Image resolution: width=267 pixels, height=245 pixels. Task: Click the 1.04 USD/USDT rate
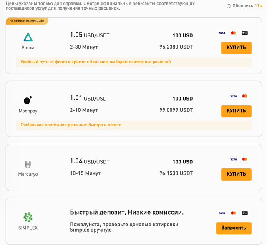[90, 161]
